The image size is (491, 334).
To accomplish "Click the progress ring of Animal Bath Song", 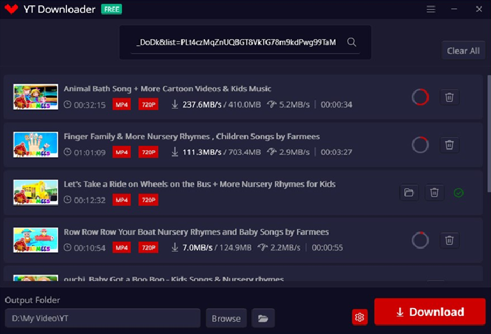I will (420, 97).
